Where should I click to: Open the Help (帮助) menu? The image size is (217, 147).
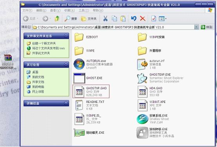(x=98, y=11)
